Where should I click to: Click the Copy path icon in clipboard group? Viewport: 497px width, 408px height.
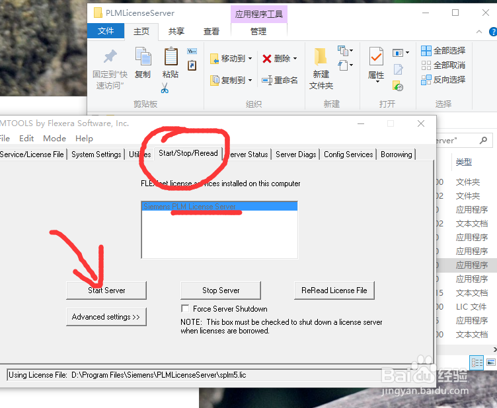tap(192, 51)
